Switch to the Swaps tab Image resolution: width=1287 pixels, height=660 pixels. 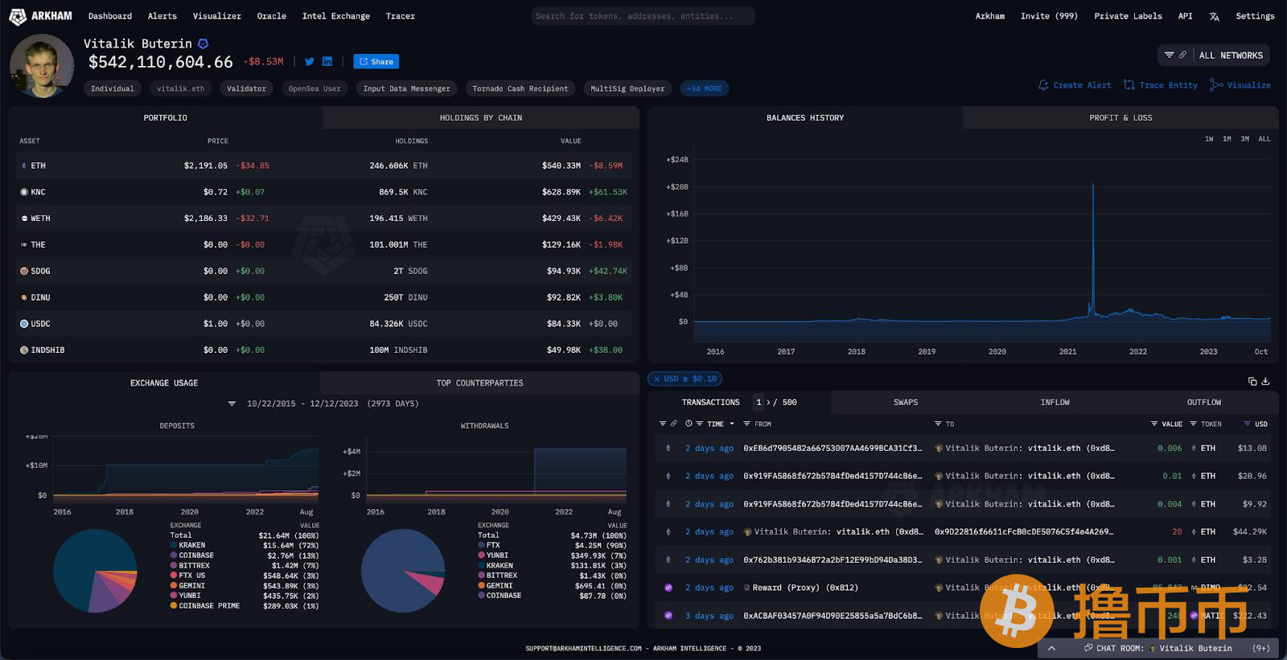(x=906, y=402)
